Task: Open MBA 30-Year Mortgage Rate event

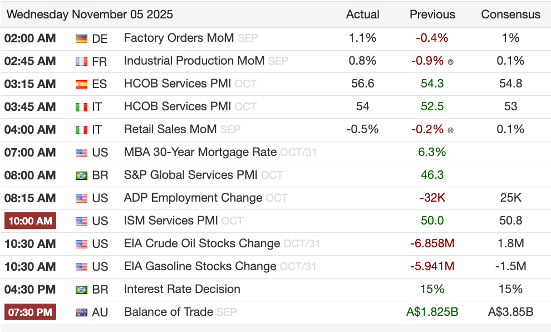Action: 200,153
